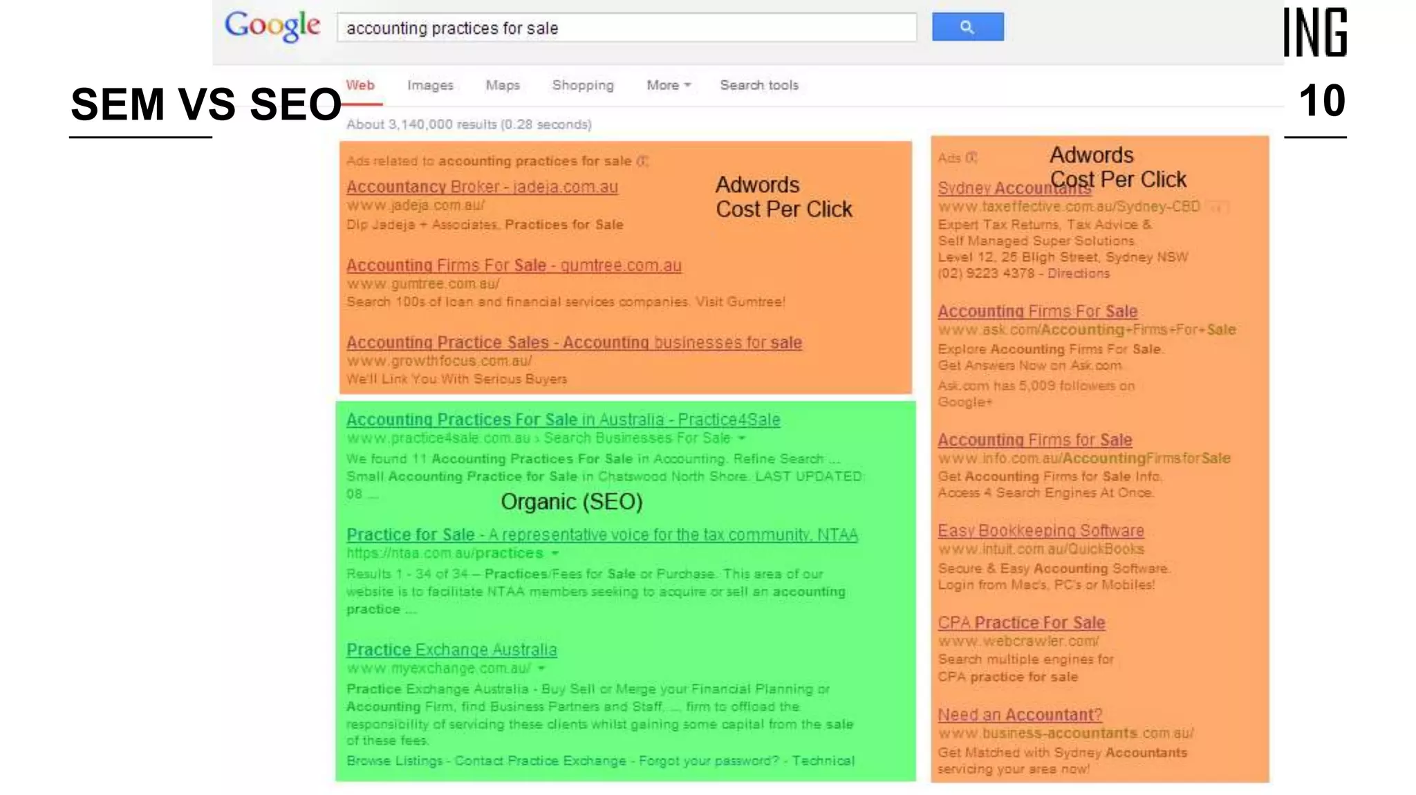Viewport: 1416px width, 795px height.
Task: Go to the Shopping tab
Action: (x=583, y=85)
